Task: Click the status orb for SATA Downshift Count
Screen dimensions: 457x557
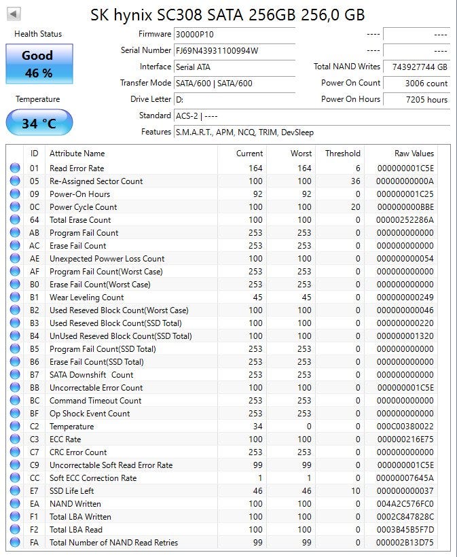Action: pyautogui.click(x=15, y=374)
